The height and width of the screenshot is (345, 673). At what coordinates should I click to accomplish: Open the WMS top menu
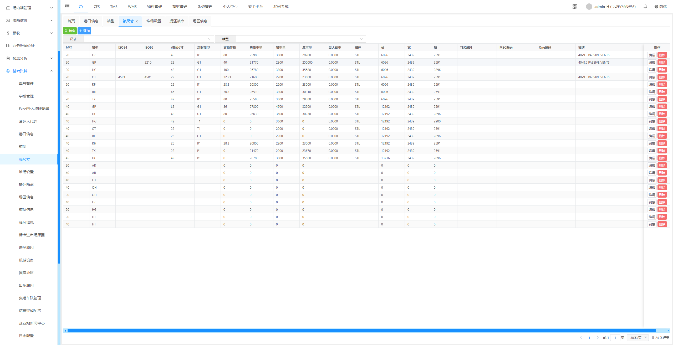click(x=132, y=7)
